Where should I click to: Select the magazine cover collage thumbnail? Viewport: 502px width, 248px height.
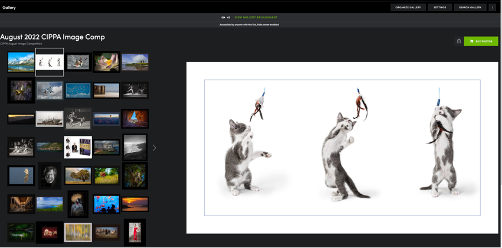coord(78,147)
